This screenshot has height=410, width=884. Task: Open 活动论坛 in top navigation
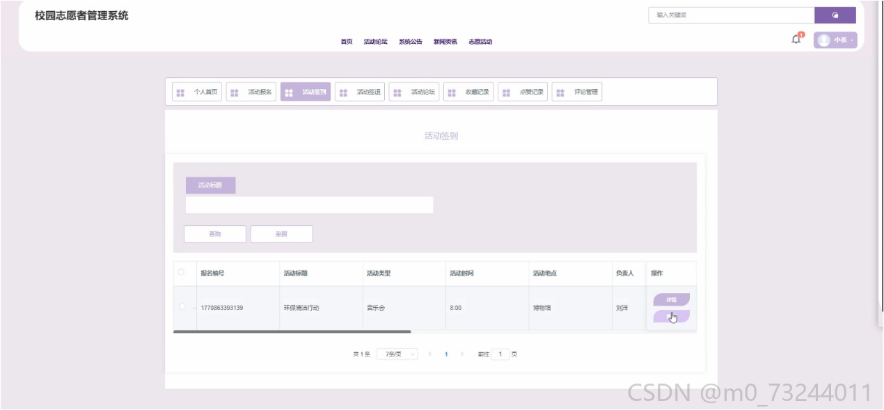pyautogui.click(x=376, y=42)
